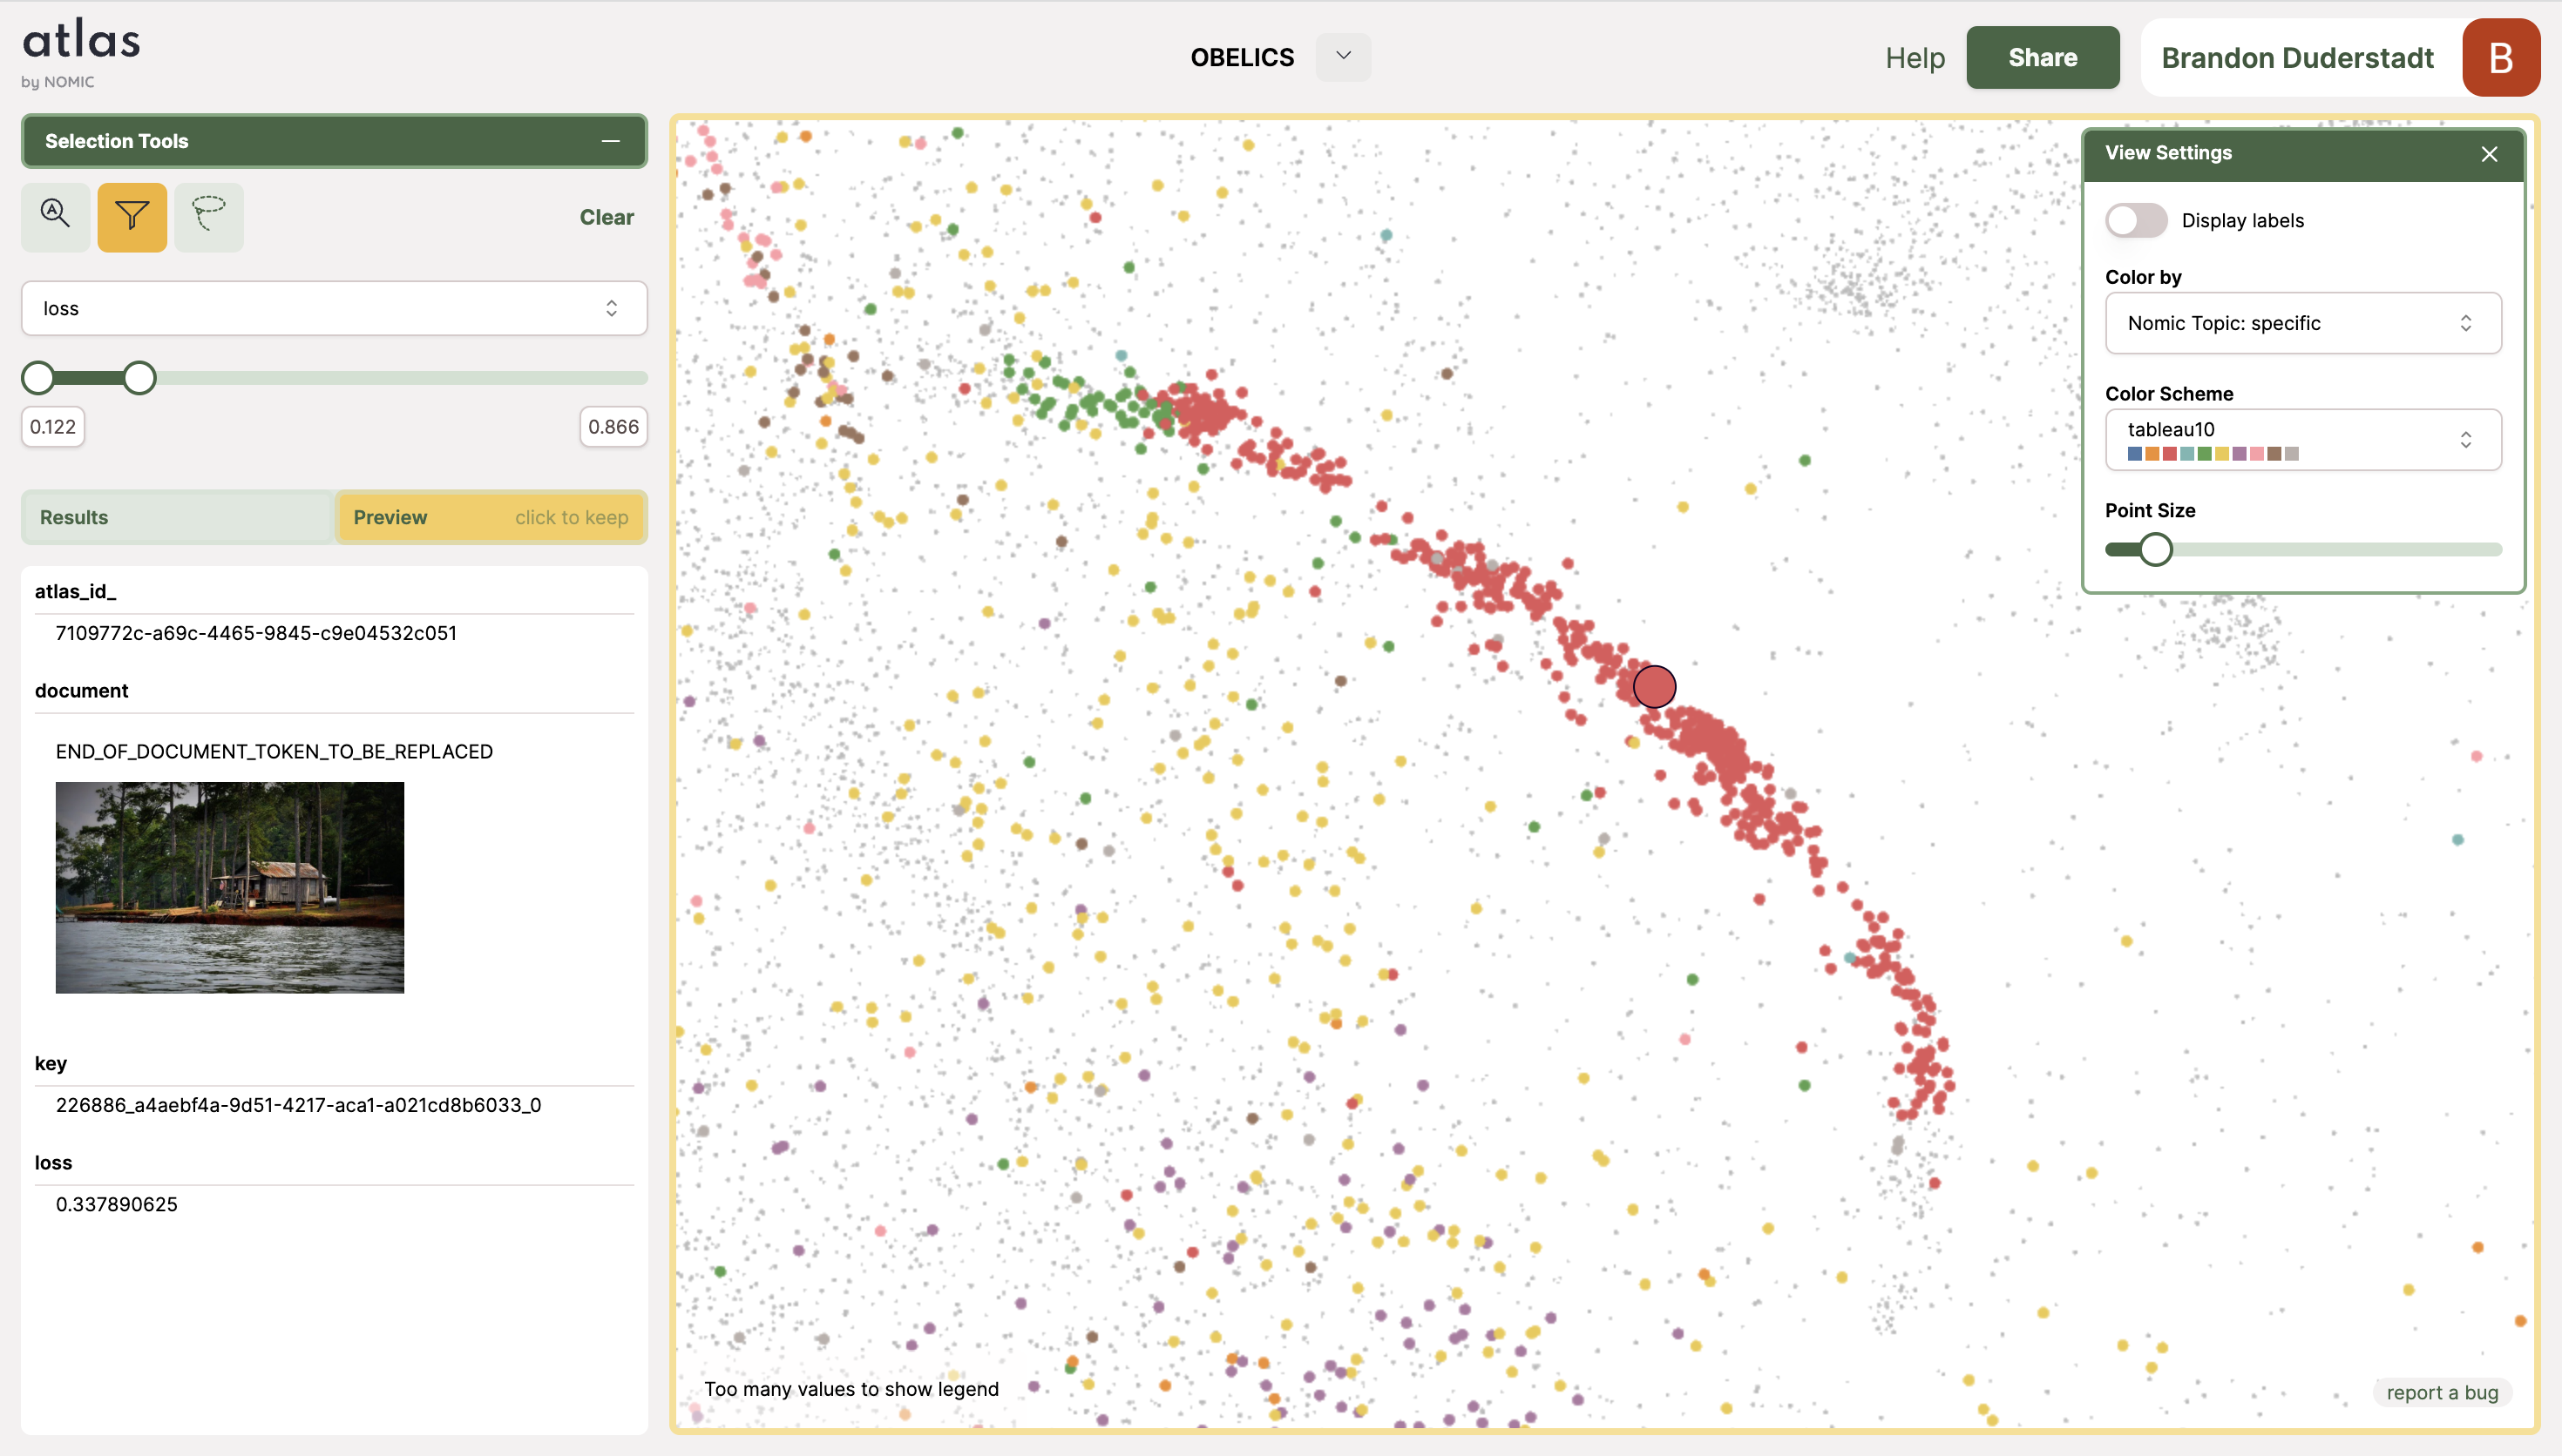Image resolution: width=2562 pixels, height=1456 pixels.
Task: Open the user avatar B menu
Action: tap(2500, 58)
